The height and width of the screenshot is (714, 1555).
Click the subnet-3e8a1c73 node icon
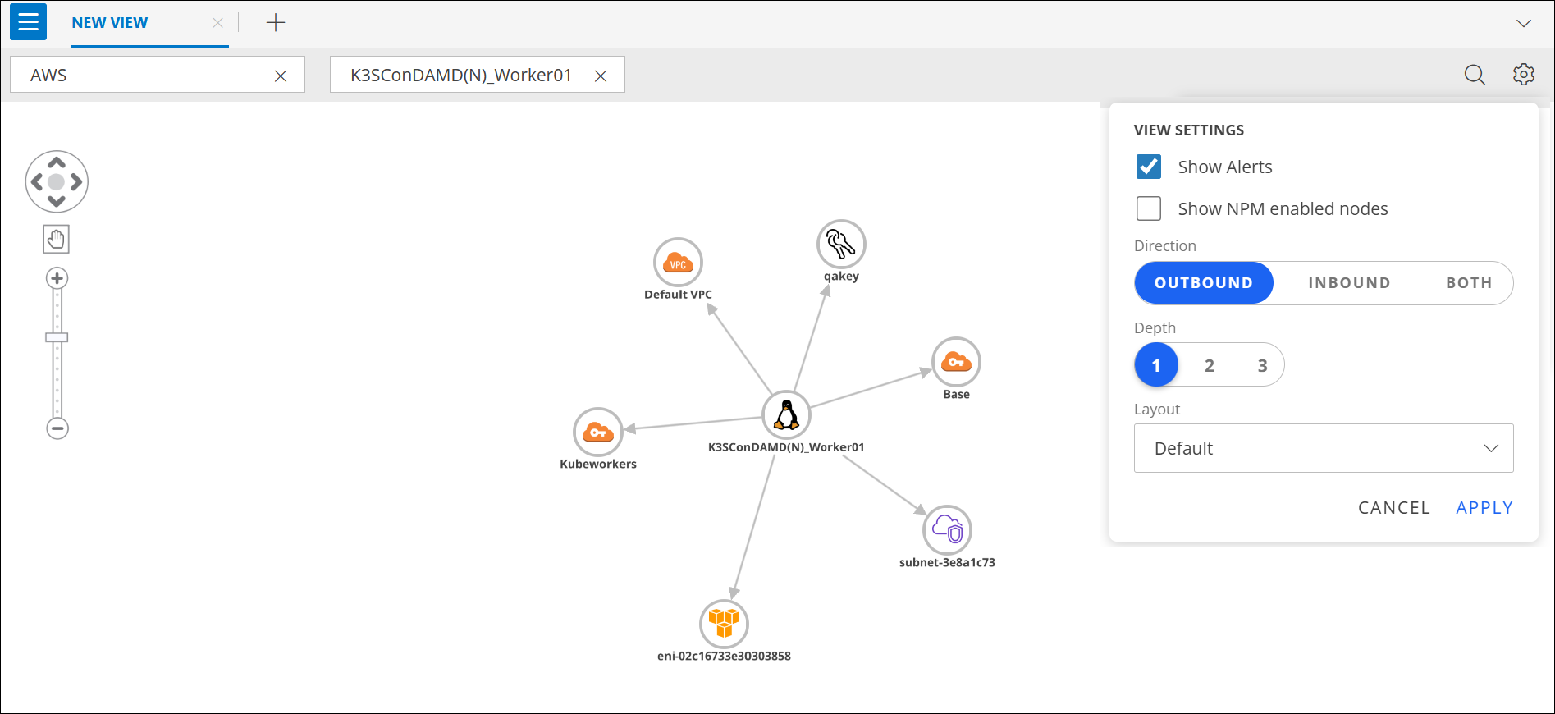(947, 530)
